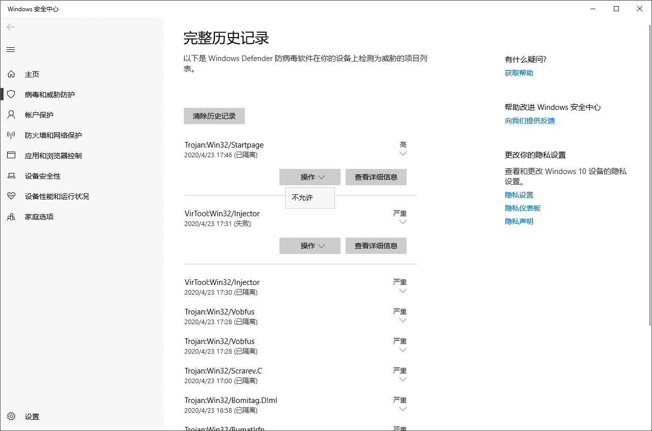
Task: Click the 2020/4/23 17:31 (失败) status text
Action: [217, 223]
